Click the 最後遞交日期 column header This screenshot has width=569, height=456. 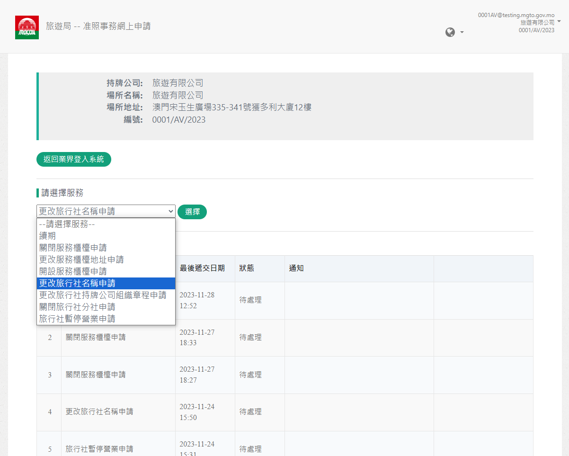(x=202, y=268)
